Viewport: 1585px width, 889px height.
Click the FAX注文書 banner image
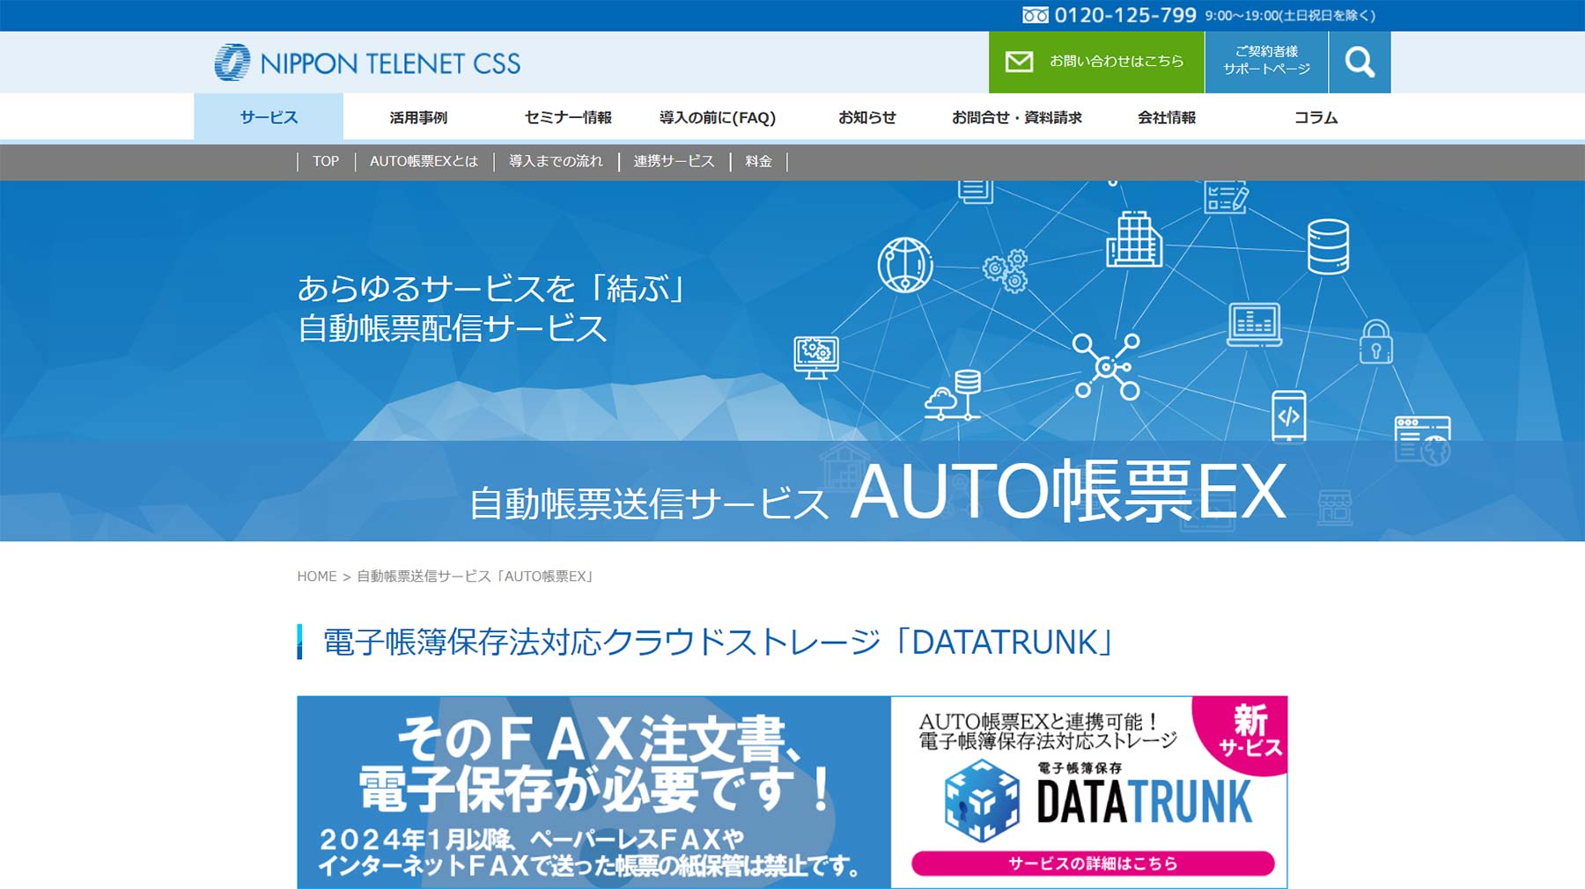point(593,792)
